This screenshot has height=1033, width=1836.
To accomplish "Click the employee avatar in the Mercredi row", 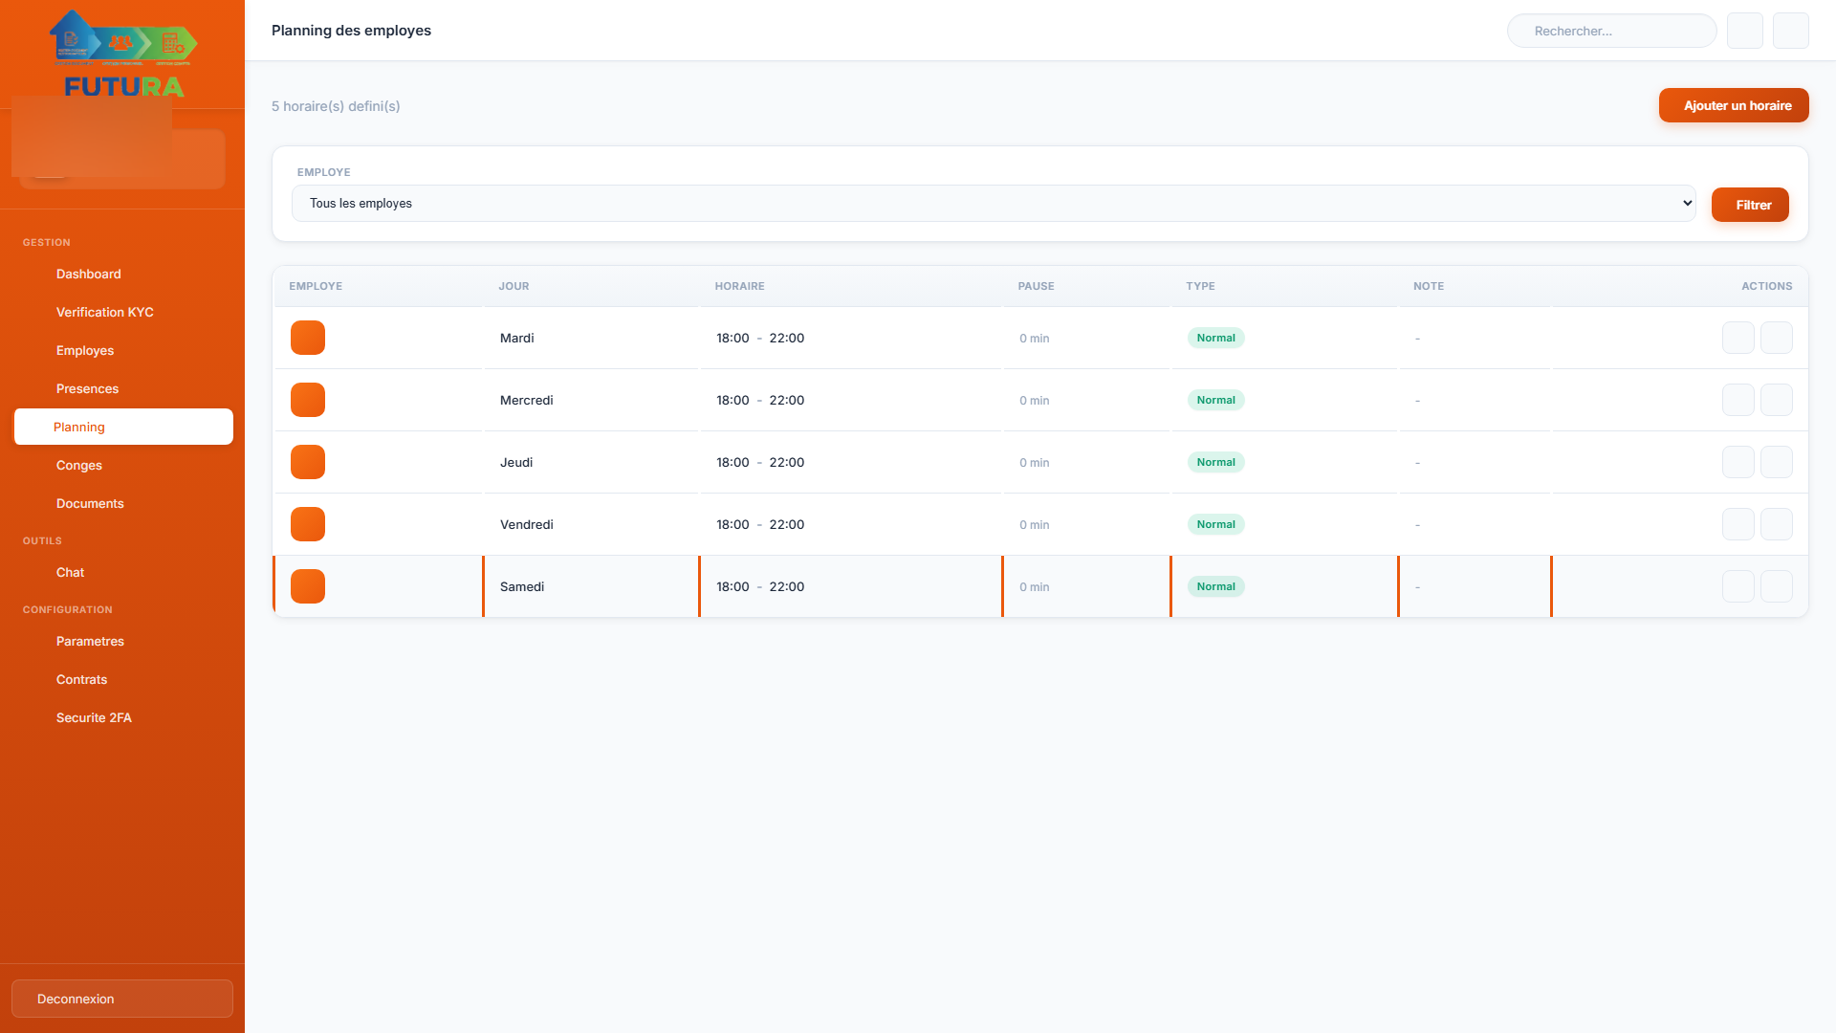I will tap(308, 400).
